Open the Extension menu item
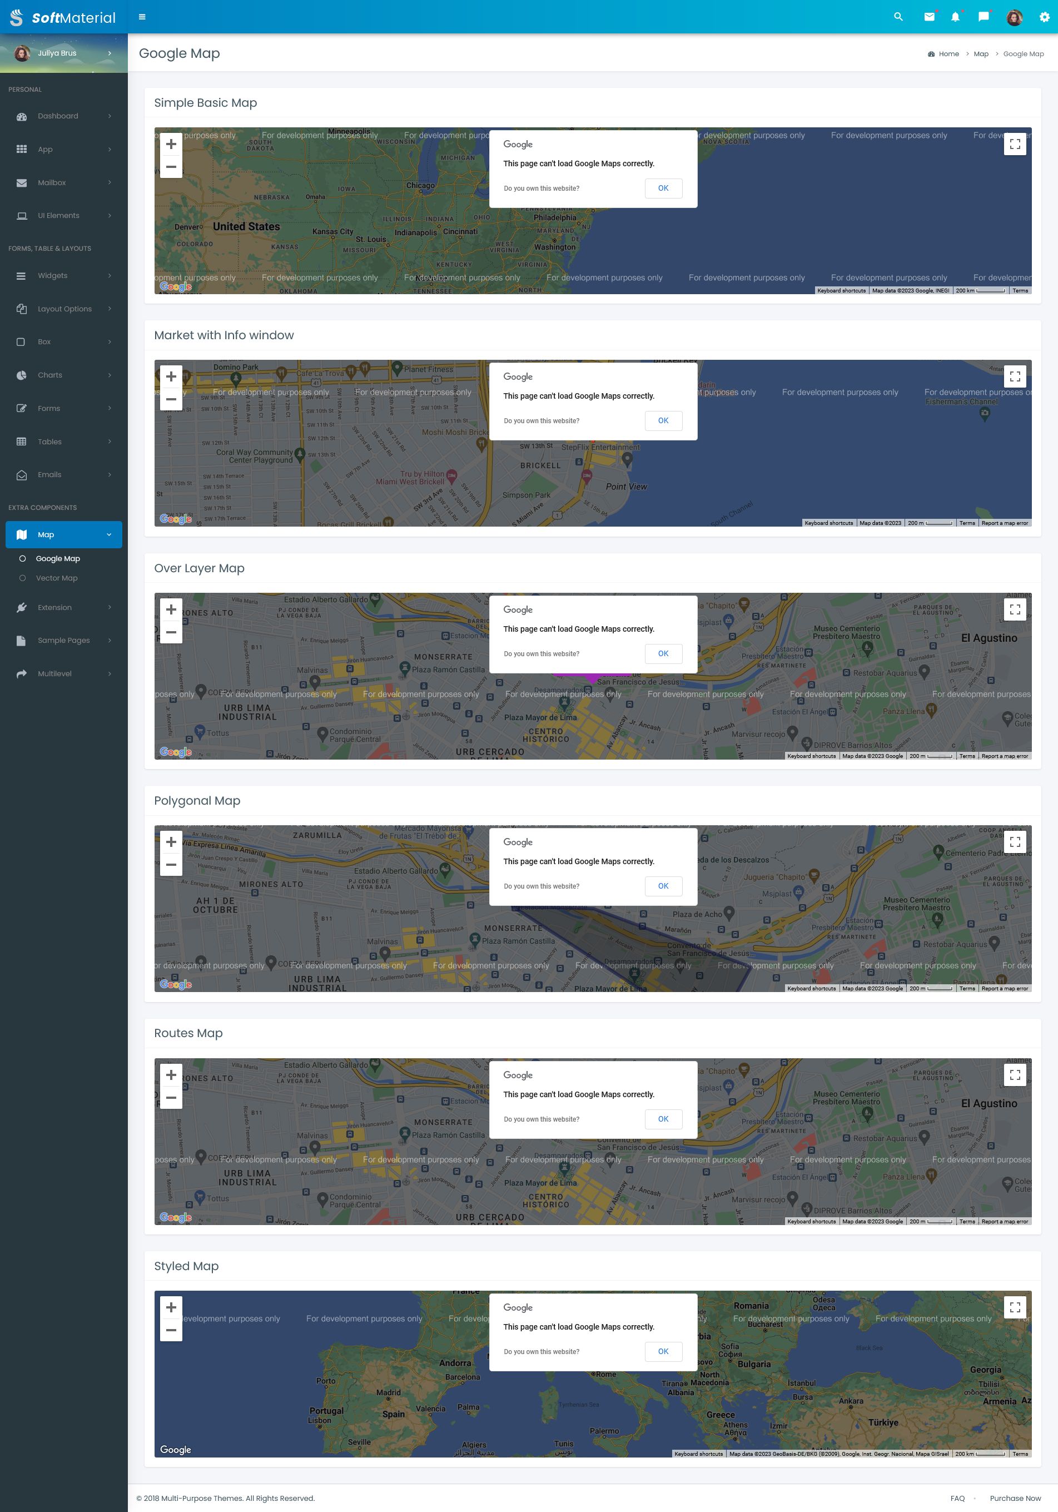The height and width of the screenshot is (1512, 1058). pos(64,607)
